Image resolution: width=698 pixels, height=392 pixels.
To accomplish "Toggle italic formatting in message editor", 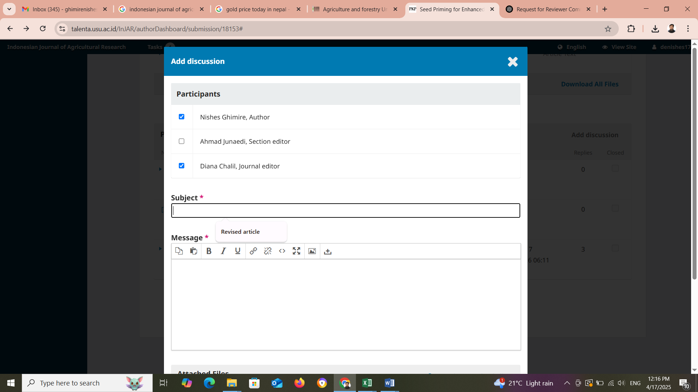I will 223,251.
